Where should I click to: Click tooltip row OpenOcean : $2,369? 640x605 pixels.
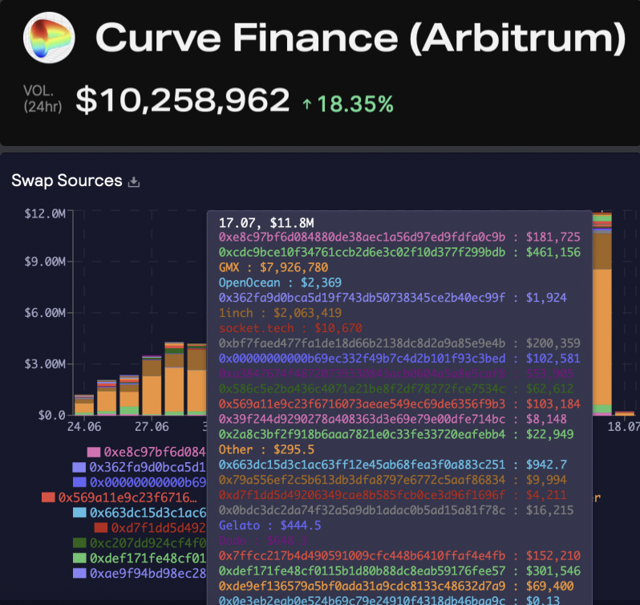(280, 282)
